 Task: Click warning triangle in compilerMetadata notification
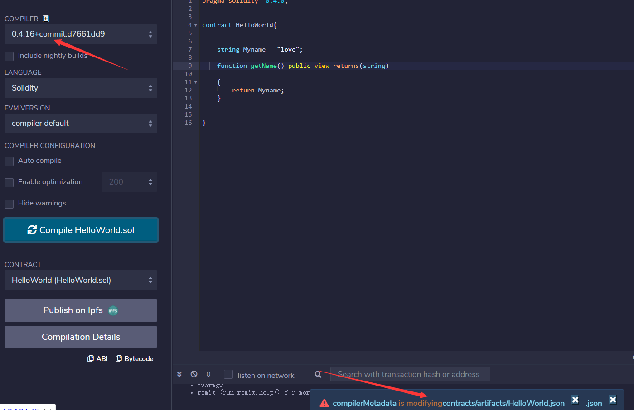(x=324, y=403)
